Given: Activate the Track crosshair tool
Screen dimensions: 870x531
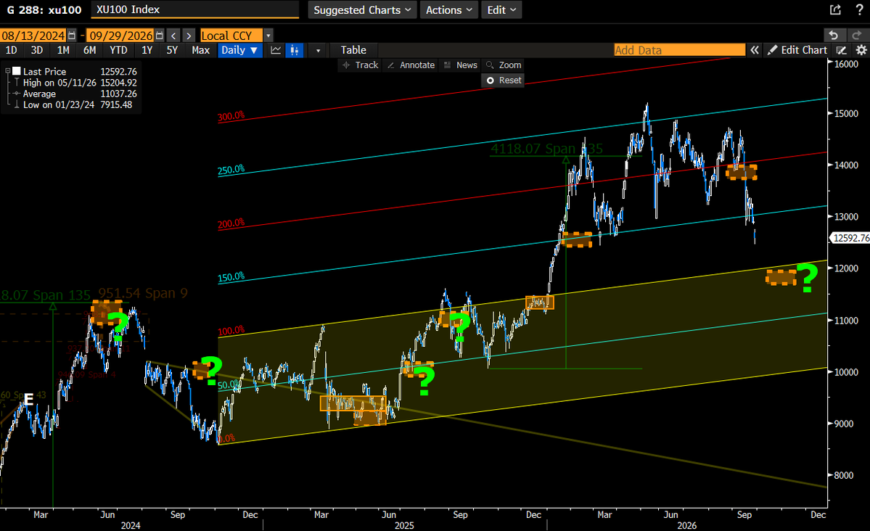Looking at the screenshot, I should tap(361, 65).
